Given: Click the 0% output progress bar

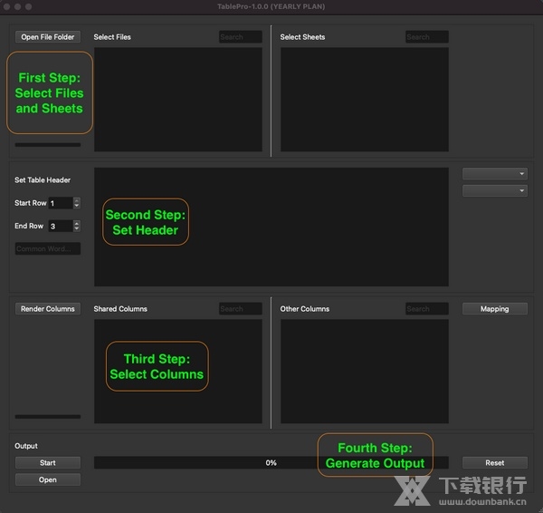Looking at the screenshot, I should point(271,463).
